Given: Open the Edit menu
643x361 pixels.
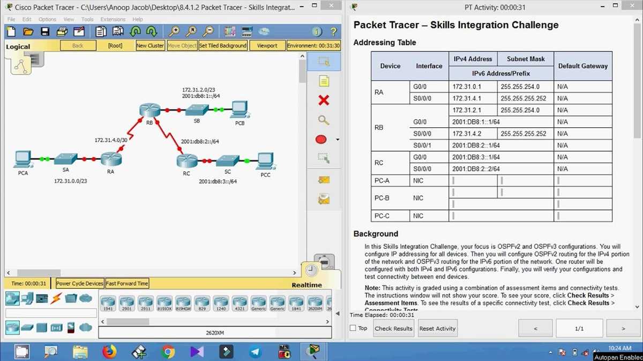Looking at the screenshot, I should pos(27,19).
